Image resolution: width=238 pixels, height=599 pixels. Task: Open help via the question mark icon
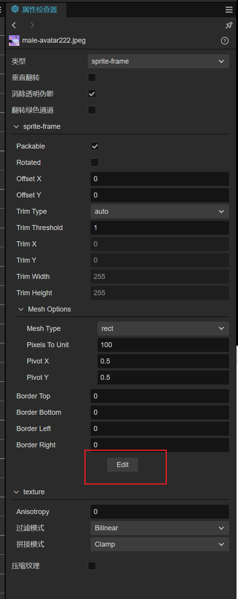pyautogui.click(x=225, y=41)
